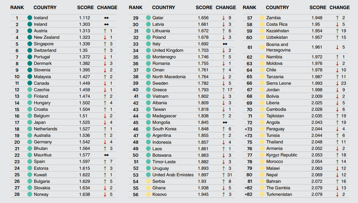358x203 pixels.
Task: Click the country name United Kingdom
Action: (x=168, y=51)
